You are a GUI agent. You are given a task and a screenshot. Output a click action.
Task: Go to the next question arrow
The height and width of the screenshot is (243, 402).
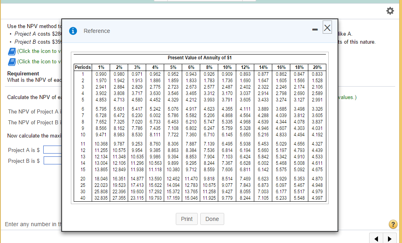pyautogui.click(x=390, y=239)
